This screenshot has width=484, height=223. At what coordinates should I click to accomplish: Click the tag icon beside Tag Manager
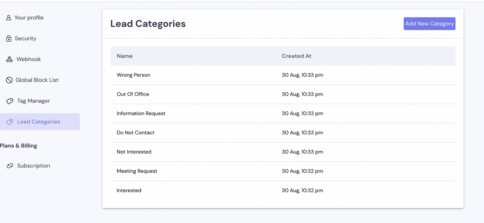pos(10,101)
